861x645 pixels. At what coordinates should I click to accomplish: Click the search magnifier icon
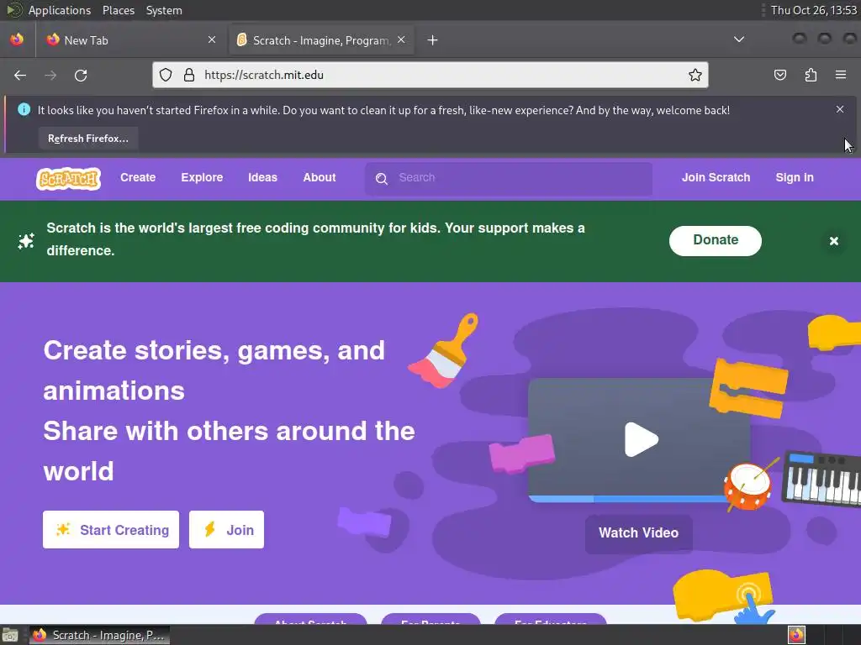(382, 178)
